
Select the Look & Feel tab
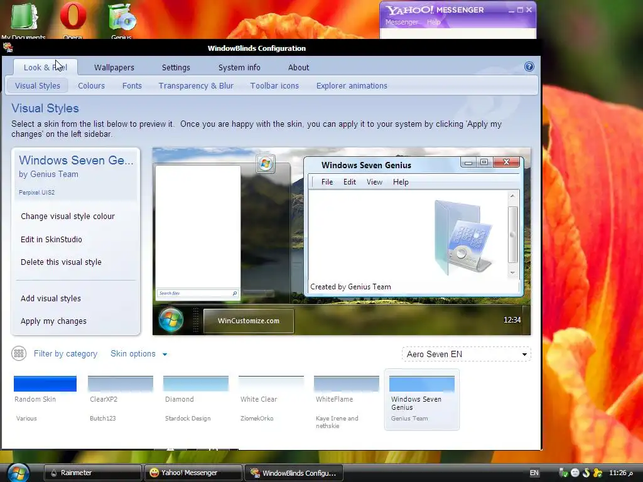click(45, 67)
